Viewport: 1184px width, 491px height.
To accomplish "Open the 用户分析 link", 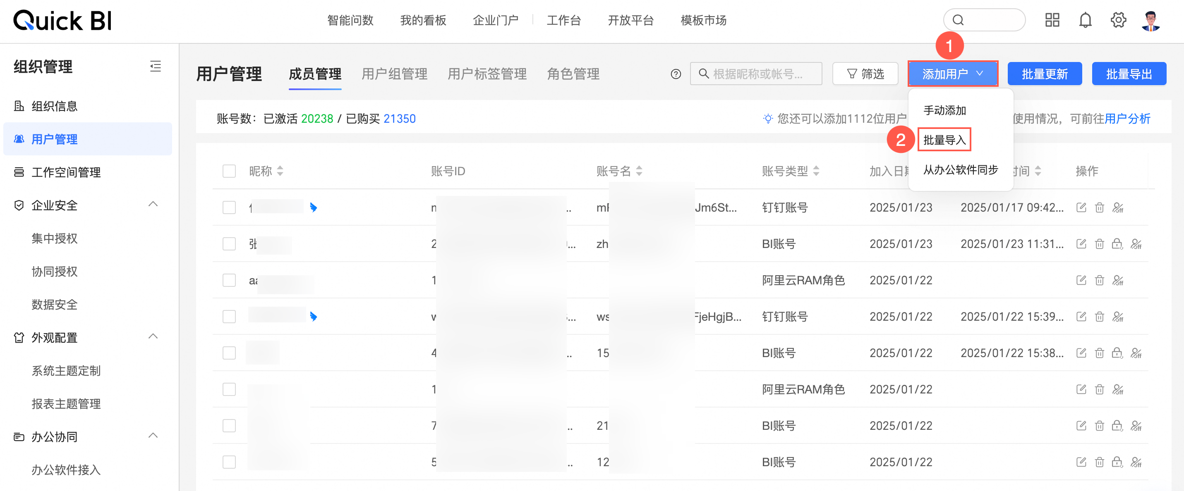I will tap(1127, 119).
